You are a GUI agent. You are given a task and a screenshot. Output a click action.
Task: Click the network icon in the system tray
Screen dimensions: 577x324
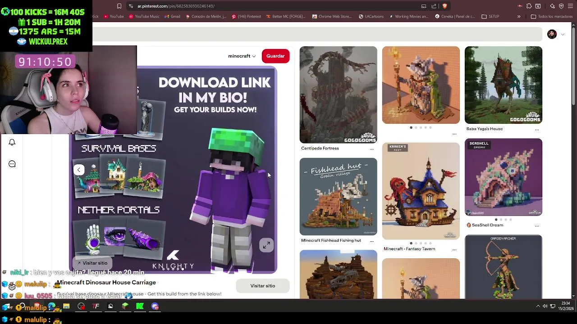(x=552, y=306)
